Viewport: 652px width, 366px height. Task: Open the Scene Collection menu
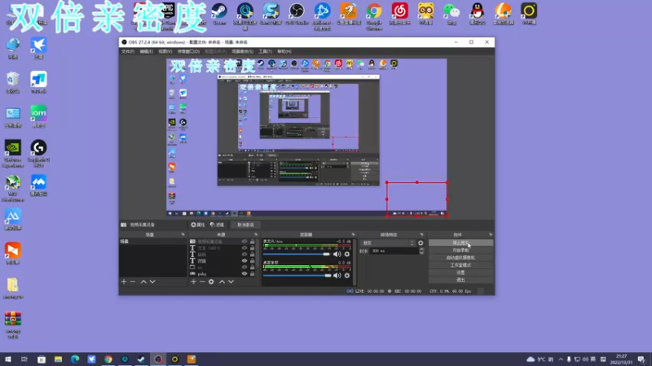point(242,51)
